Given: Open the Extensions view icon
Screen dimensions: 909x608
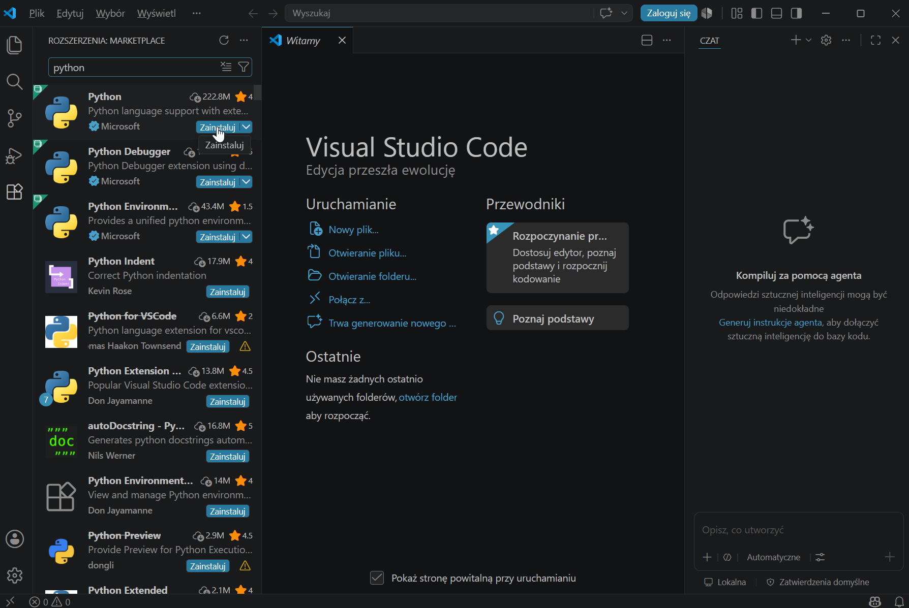Looking at the screenshot, I should coord(14,191).
